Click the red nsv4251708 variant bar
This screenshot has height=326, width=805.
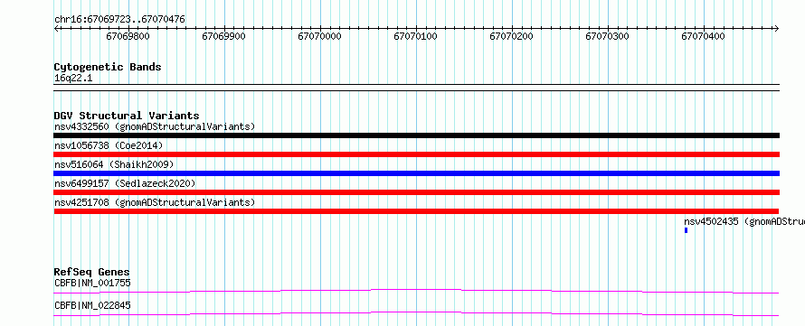tap(416, 211)
